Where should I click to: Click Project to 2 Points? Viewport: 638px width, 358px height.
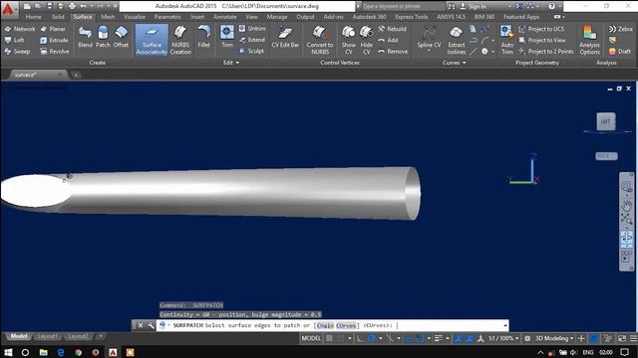pyautogui.click(x=545, y=52)
